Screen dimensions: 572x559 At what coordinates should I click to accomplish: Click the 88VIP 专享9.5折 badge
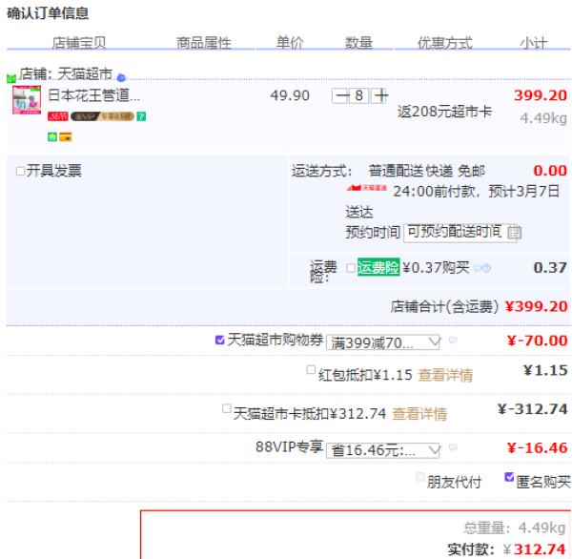103,116
